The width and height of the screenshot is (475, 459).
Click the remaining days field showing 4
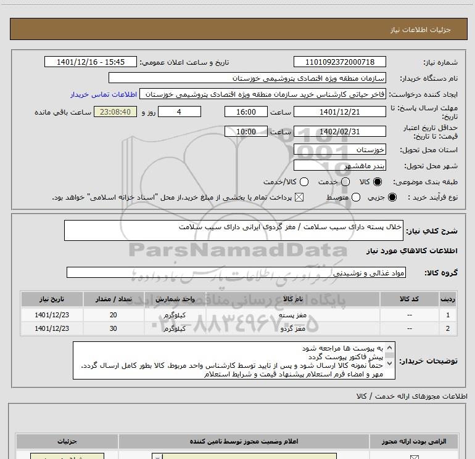coord(180,112)
